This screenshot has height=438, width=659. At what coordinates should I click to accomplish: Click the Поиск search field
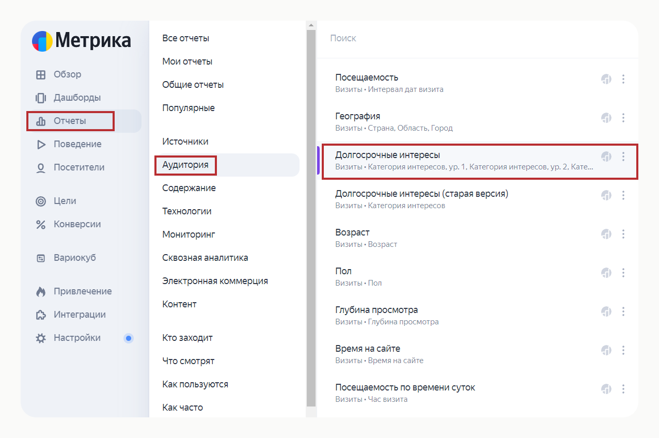[465, 38]
